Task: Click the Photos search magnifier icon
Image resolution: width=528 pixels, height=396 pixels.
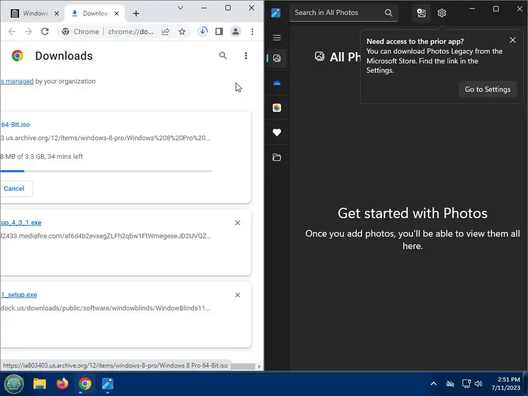Action: [x=389, y=13]
